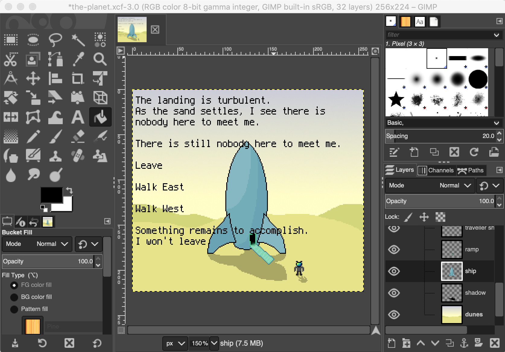Select the Flip tool
This screenshot has height=352, width=505.
click(x=11, y=117)
